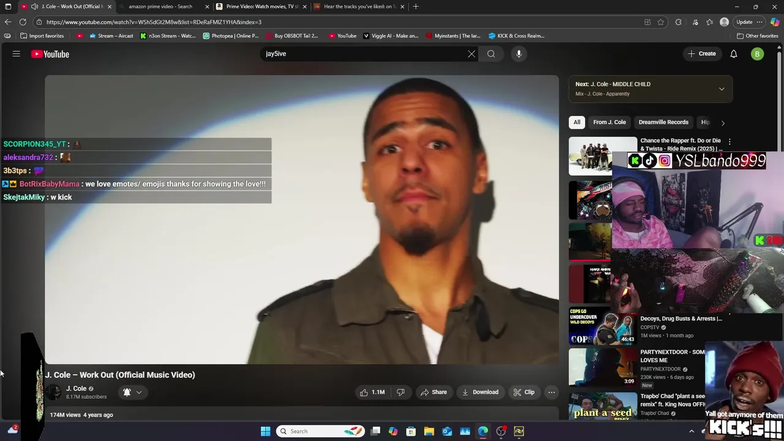Refresh the current page
The width and height of the screenshot is (784, 441).
pyautogui.click(x=23, y=22)
